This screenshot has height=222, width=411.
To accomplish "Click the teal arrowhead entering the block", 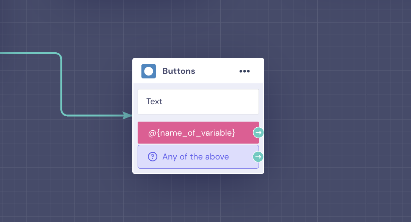I will click(127, 116).
